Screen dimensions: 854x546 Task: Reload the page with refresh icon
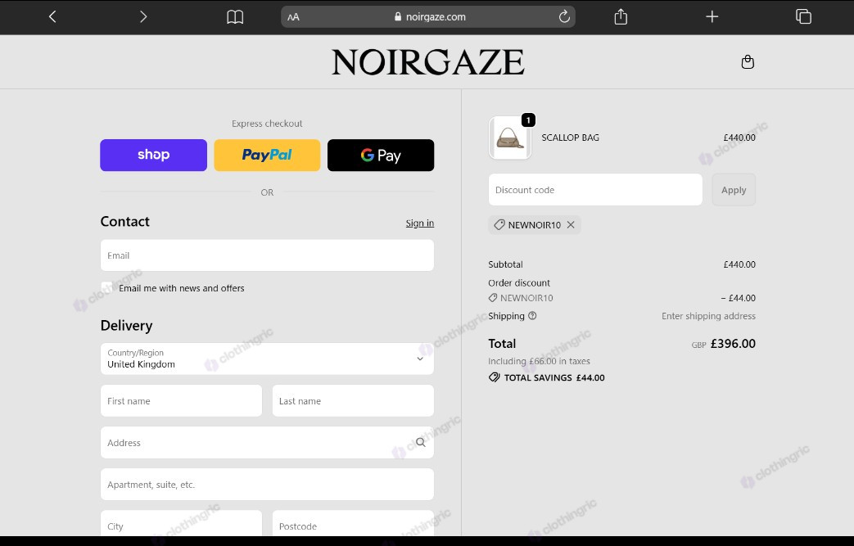[x=564, y=16]
